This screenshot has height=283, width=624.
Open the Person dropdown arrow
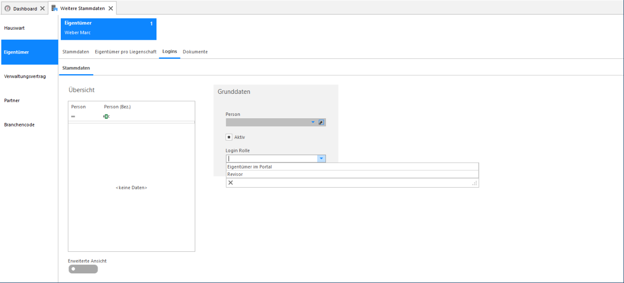[313, 122]
